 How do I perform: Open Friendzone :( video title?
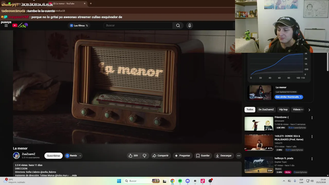click(x=281, y=117)
